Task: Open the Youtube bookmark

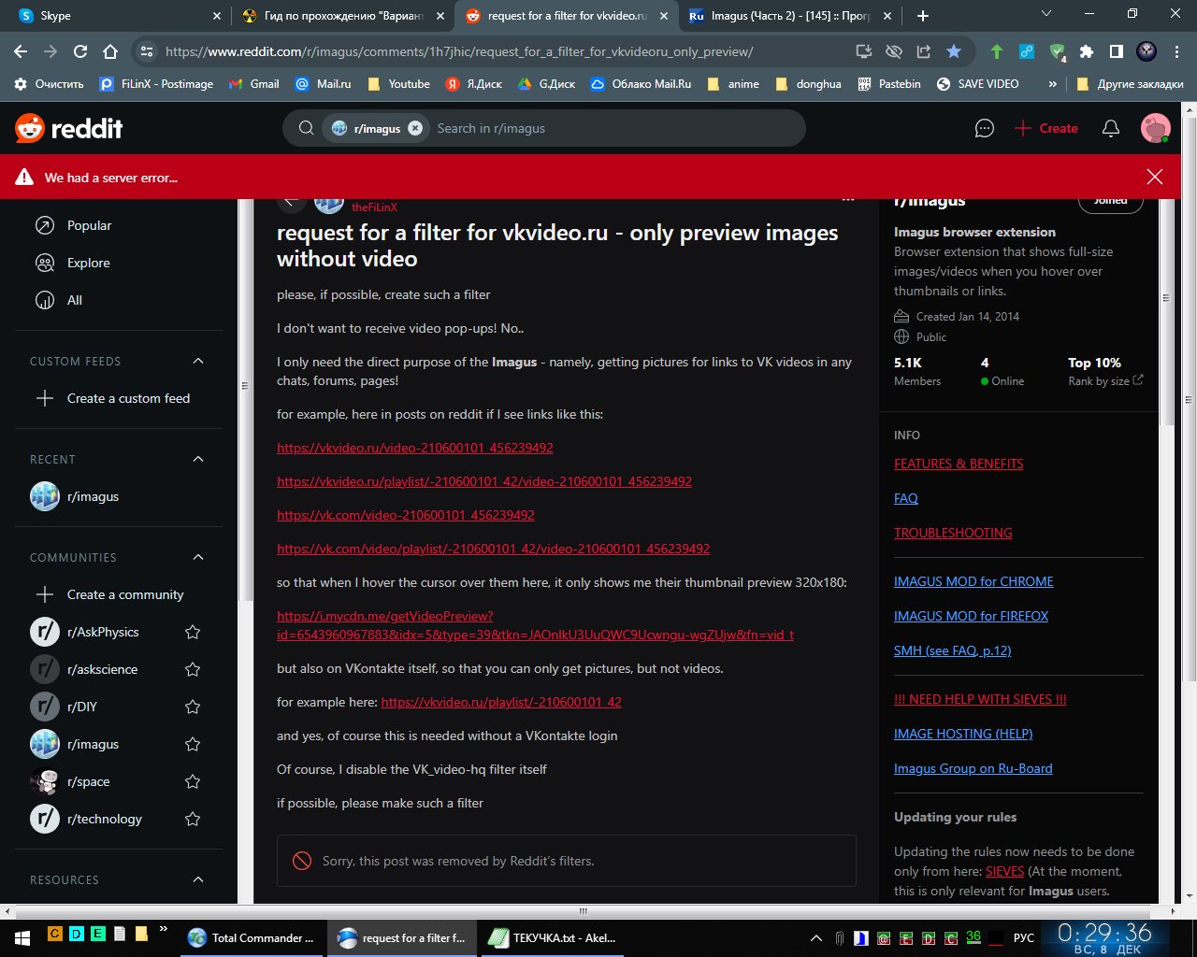Action: pos(399,83)
